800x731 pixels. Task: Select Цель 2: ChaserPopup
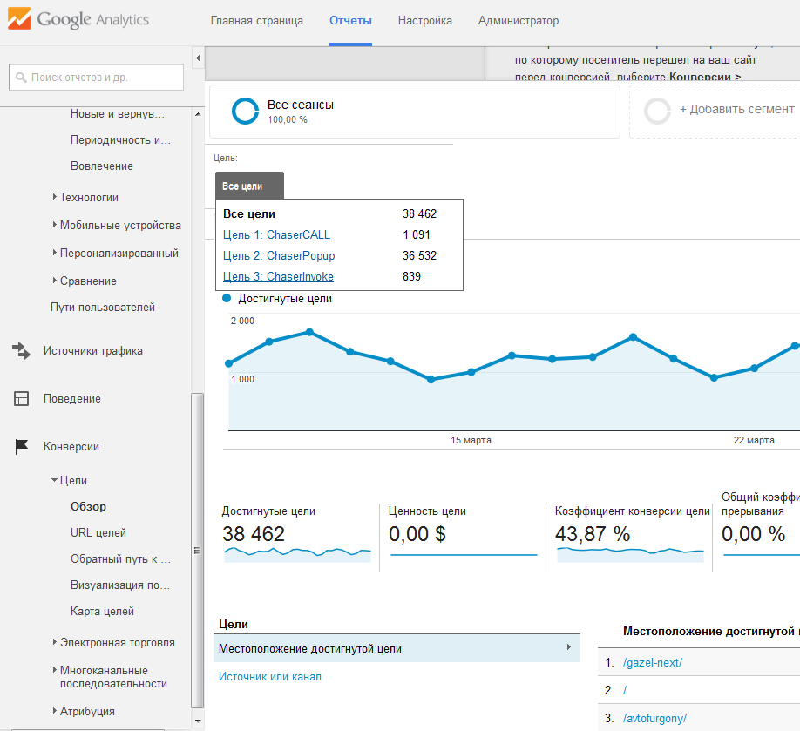click(279, 255)
